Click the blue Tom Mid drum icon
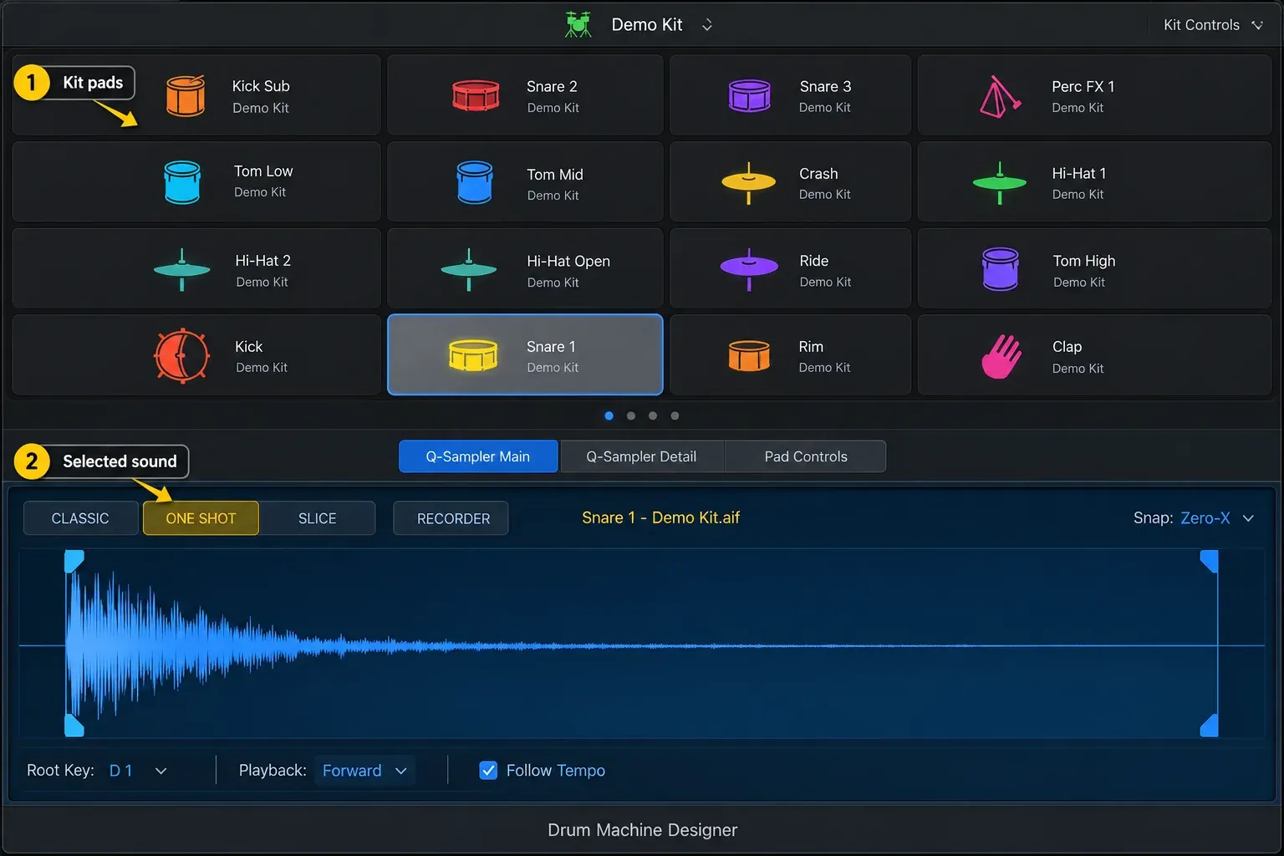 [475, 182]
